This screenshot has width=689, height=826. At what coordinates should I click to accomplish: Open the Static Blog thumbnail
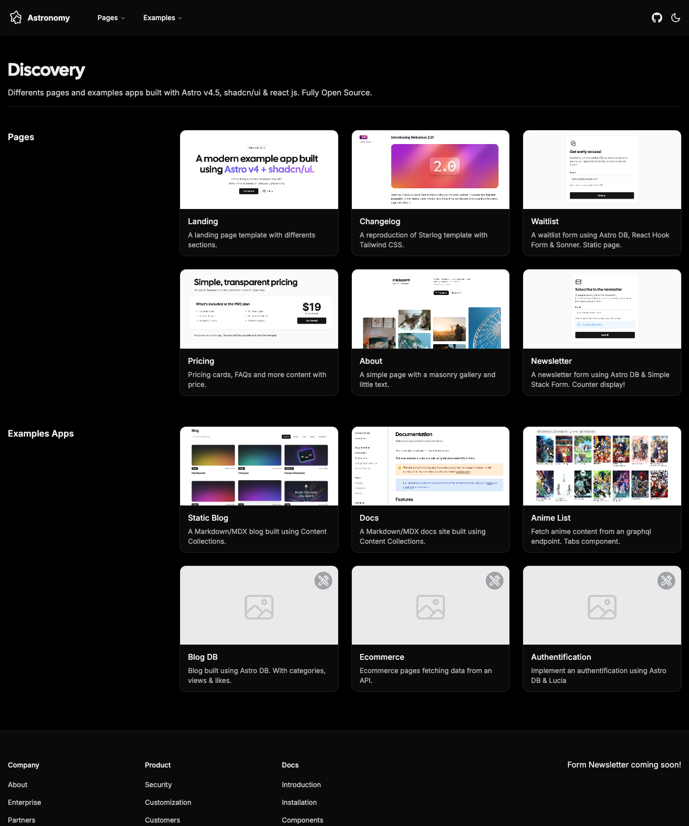tap(259, 466)
